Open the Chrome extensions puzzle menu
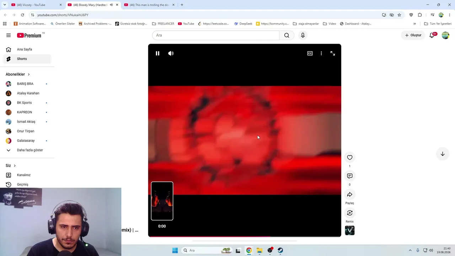455x256 pixels. (420, 15)
